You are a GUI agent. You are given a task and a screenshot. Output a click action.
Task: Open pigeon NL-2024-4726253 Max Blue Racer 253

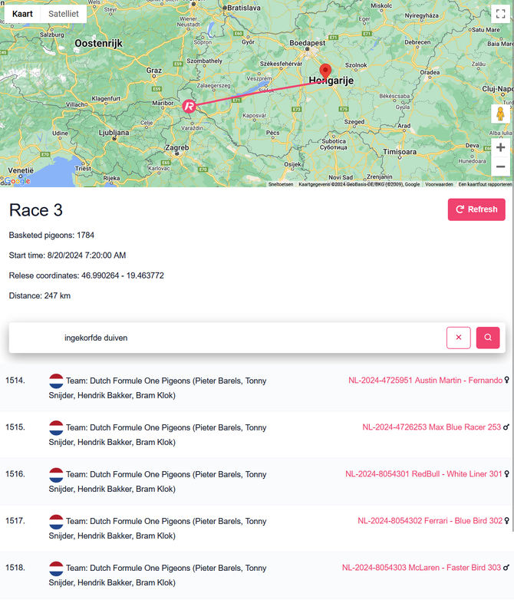[x=432, y=427]
